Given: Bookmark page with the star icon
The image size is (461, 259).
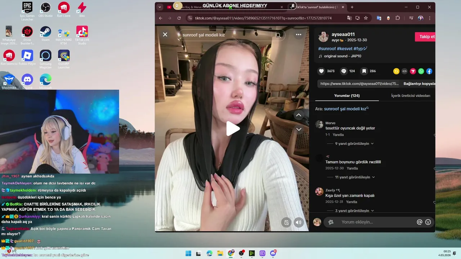Looking at the screenshot, I should (366, 18).
